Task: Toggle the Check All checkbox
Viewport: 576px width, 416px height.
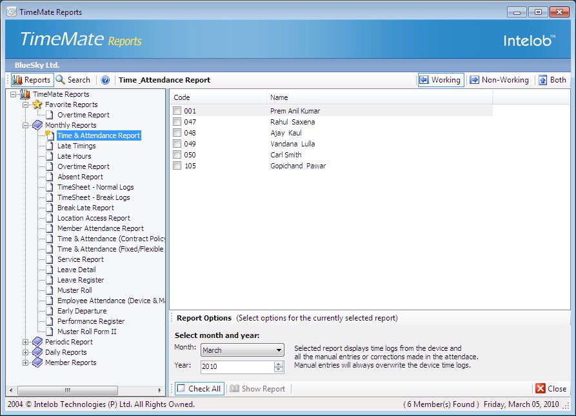Action: point(181,388)
